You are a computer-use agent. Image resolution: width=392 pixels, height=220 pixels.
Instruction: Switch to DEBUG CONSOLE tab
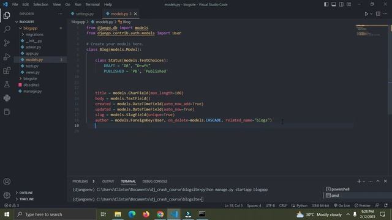pyautogui.click(x=154, y=182)
